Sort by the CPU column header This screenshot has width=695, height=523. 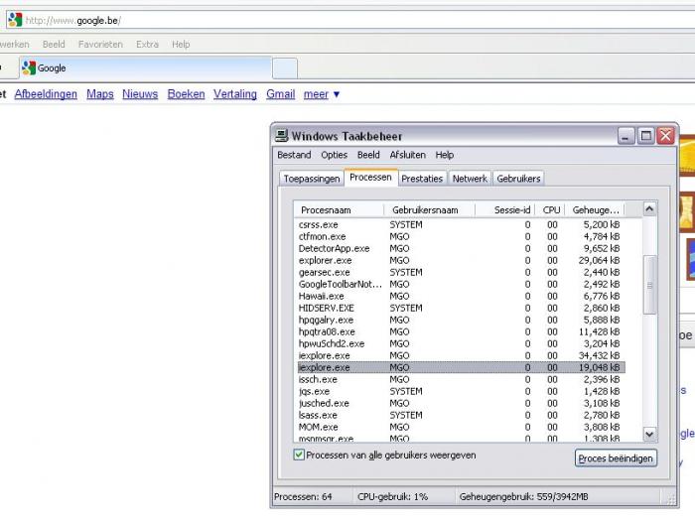click(x=550, y=210)
